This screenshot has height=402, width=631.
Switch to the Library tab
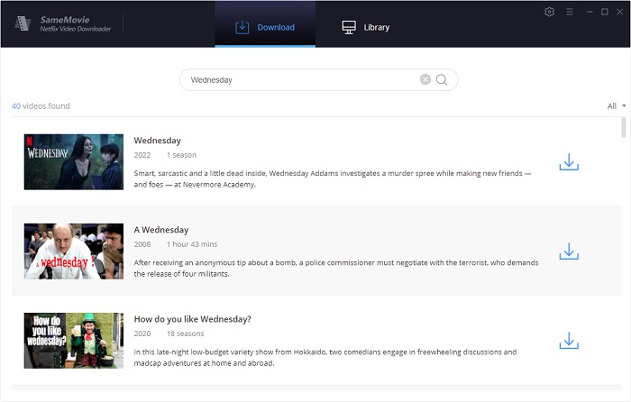pos(366,27)
